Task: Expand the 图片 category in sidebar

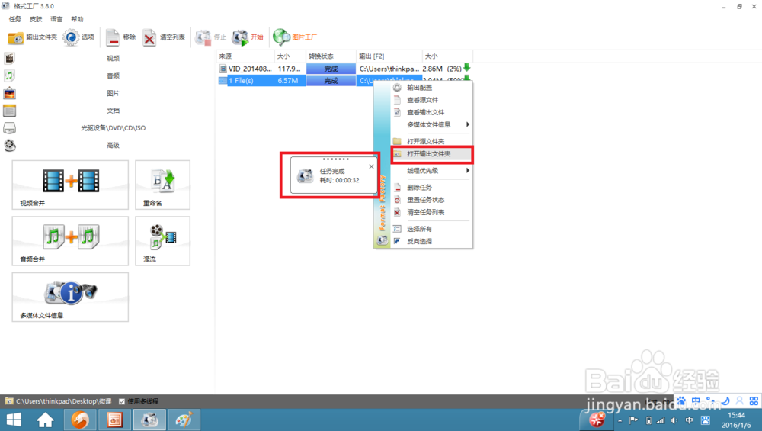Action: (113, 93)
